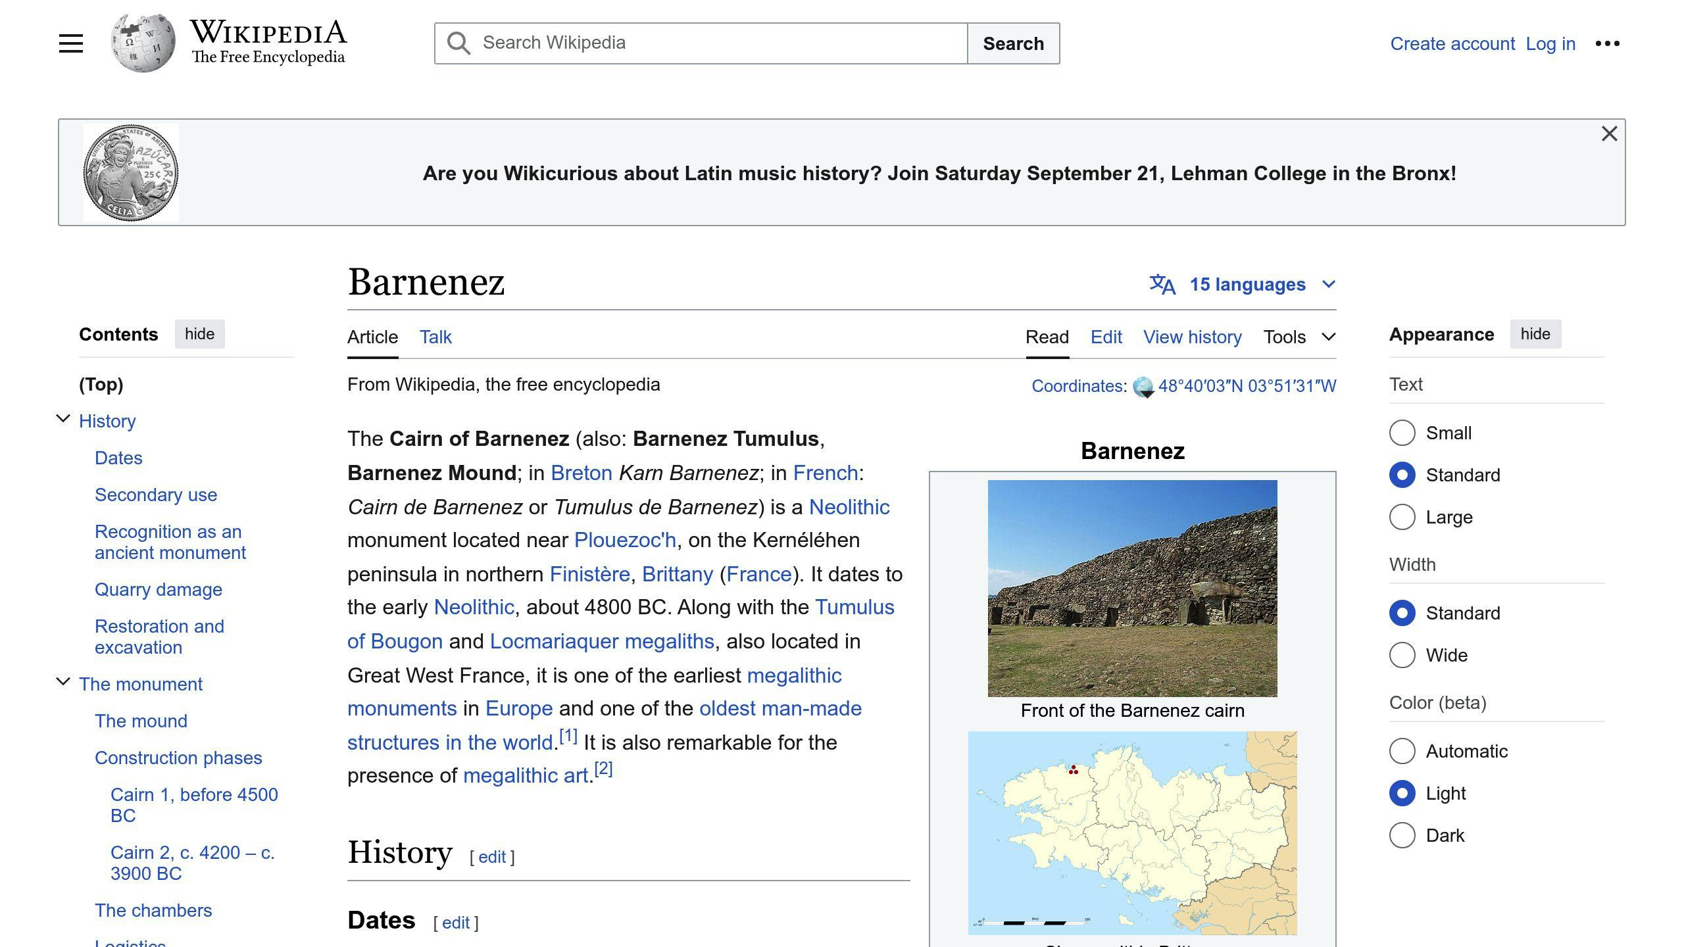Screen dimensions: 1684x947
Task: Enable the Dark color mode
Action: coord(1402,835)
